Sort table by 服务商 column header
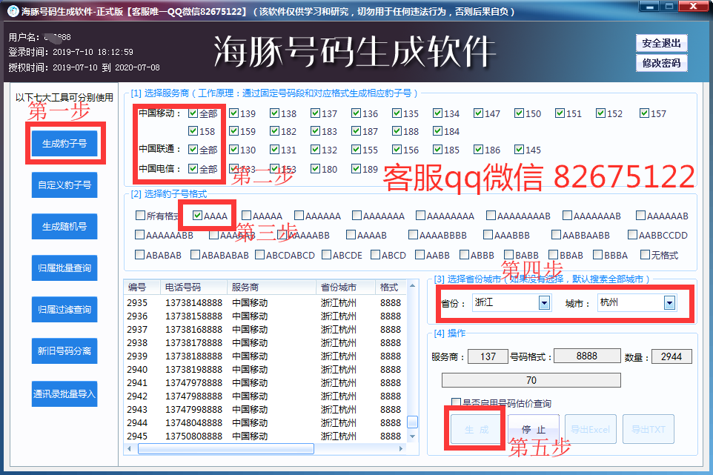Image resolution: width=713 pixels, height=475 pixels. coord(271,288)
